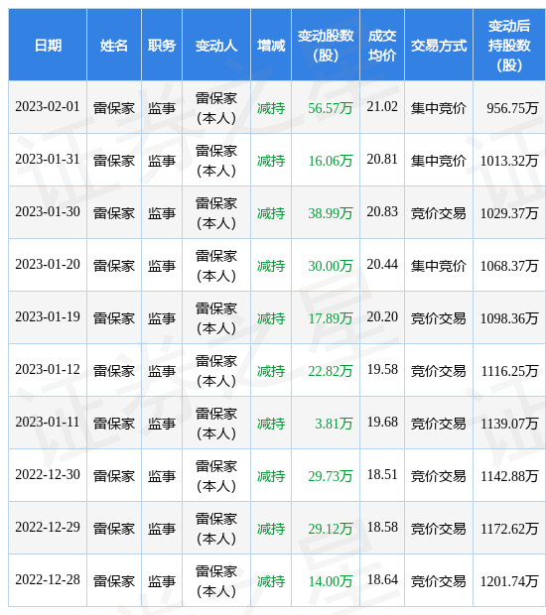Select the 2023-01-31 date cell
This screenshot has width=546, height=615.
[x=48, y=160]
